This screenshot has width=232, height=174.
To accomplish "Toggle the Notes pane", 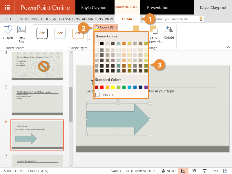I will (x=169, y=171).
